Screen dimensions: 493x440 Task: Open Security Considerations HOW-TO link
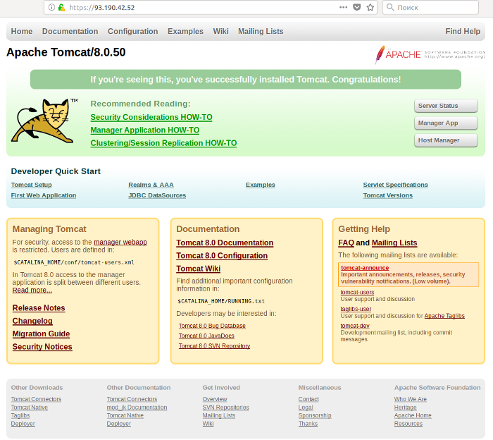(151, 117)
